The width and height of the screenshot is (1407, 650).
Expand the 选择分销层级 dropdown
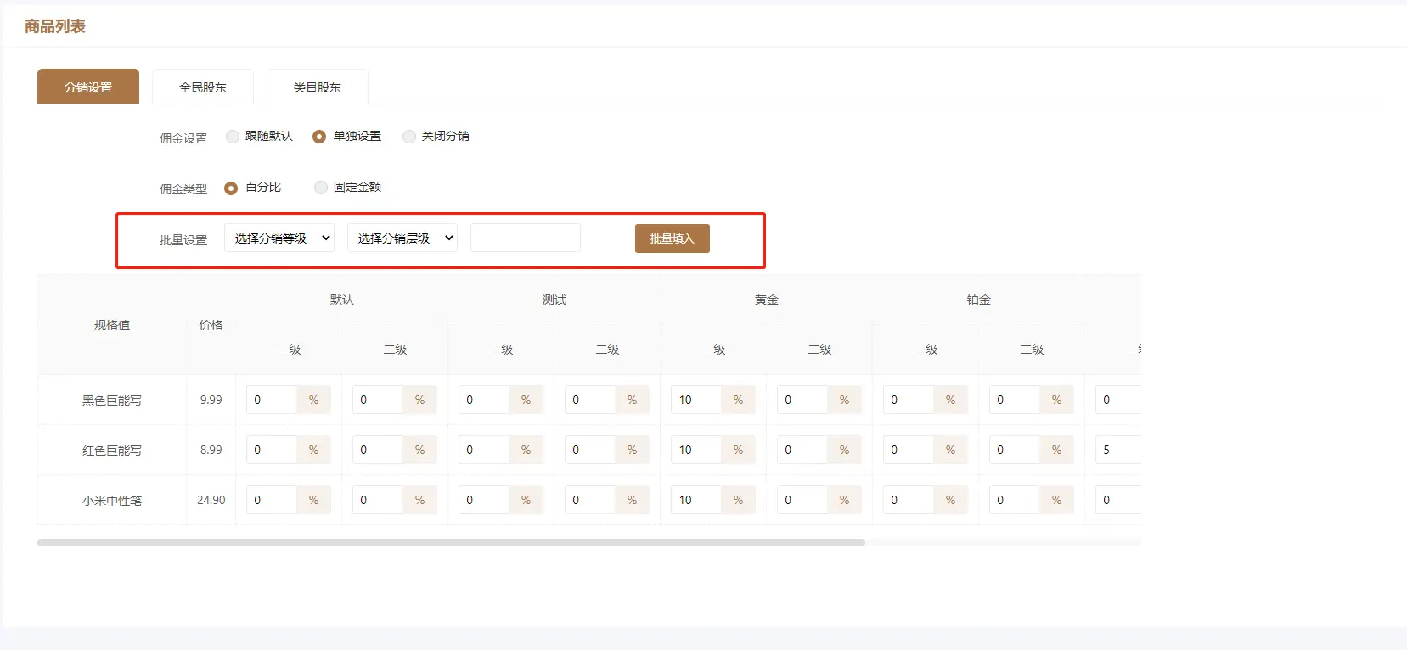tap(402, 238)
